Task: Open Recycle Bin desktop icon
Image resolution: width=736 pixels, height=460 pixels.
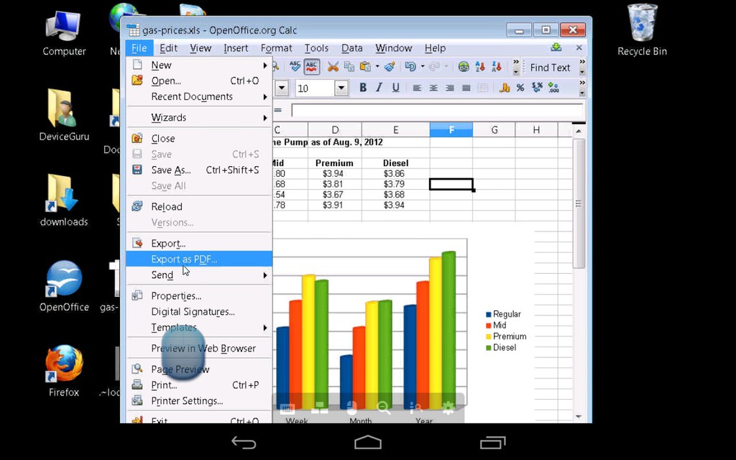Action: (642, 31)
